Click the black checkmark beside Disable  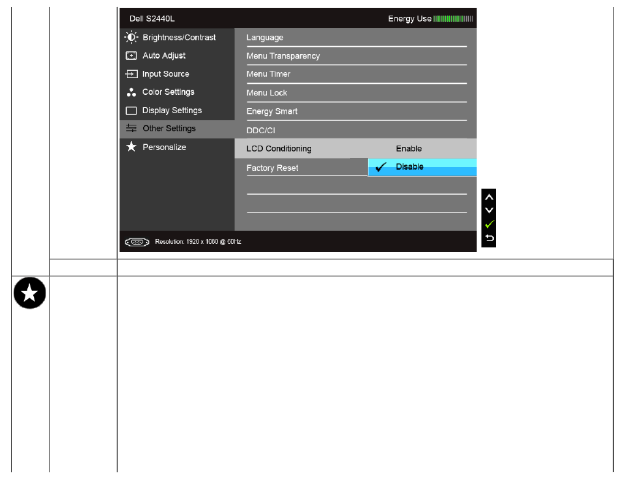[381, 167]
